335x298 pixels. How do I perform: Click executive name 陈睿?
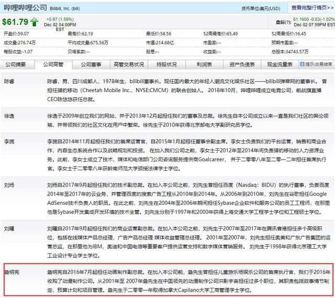9,82
